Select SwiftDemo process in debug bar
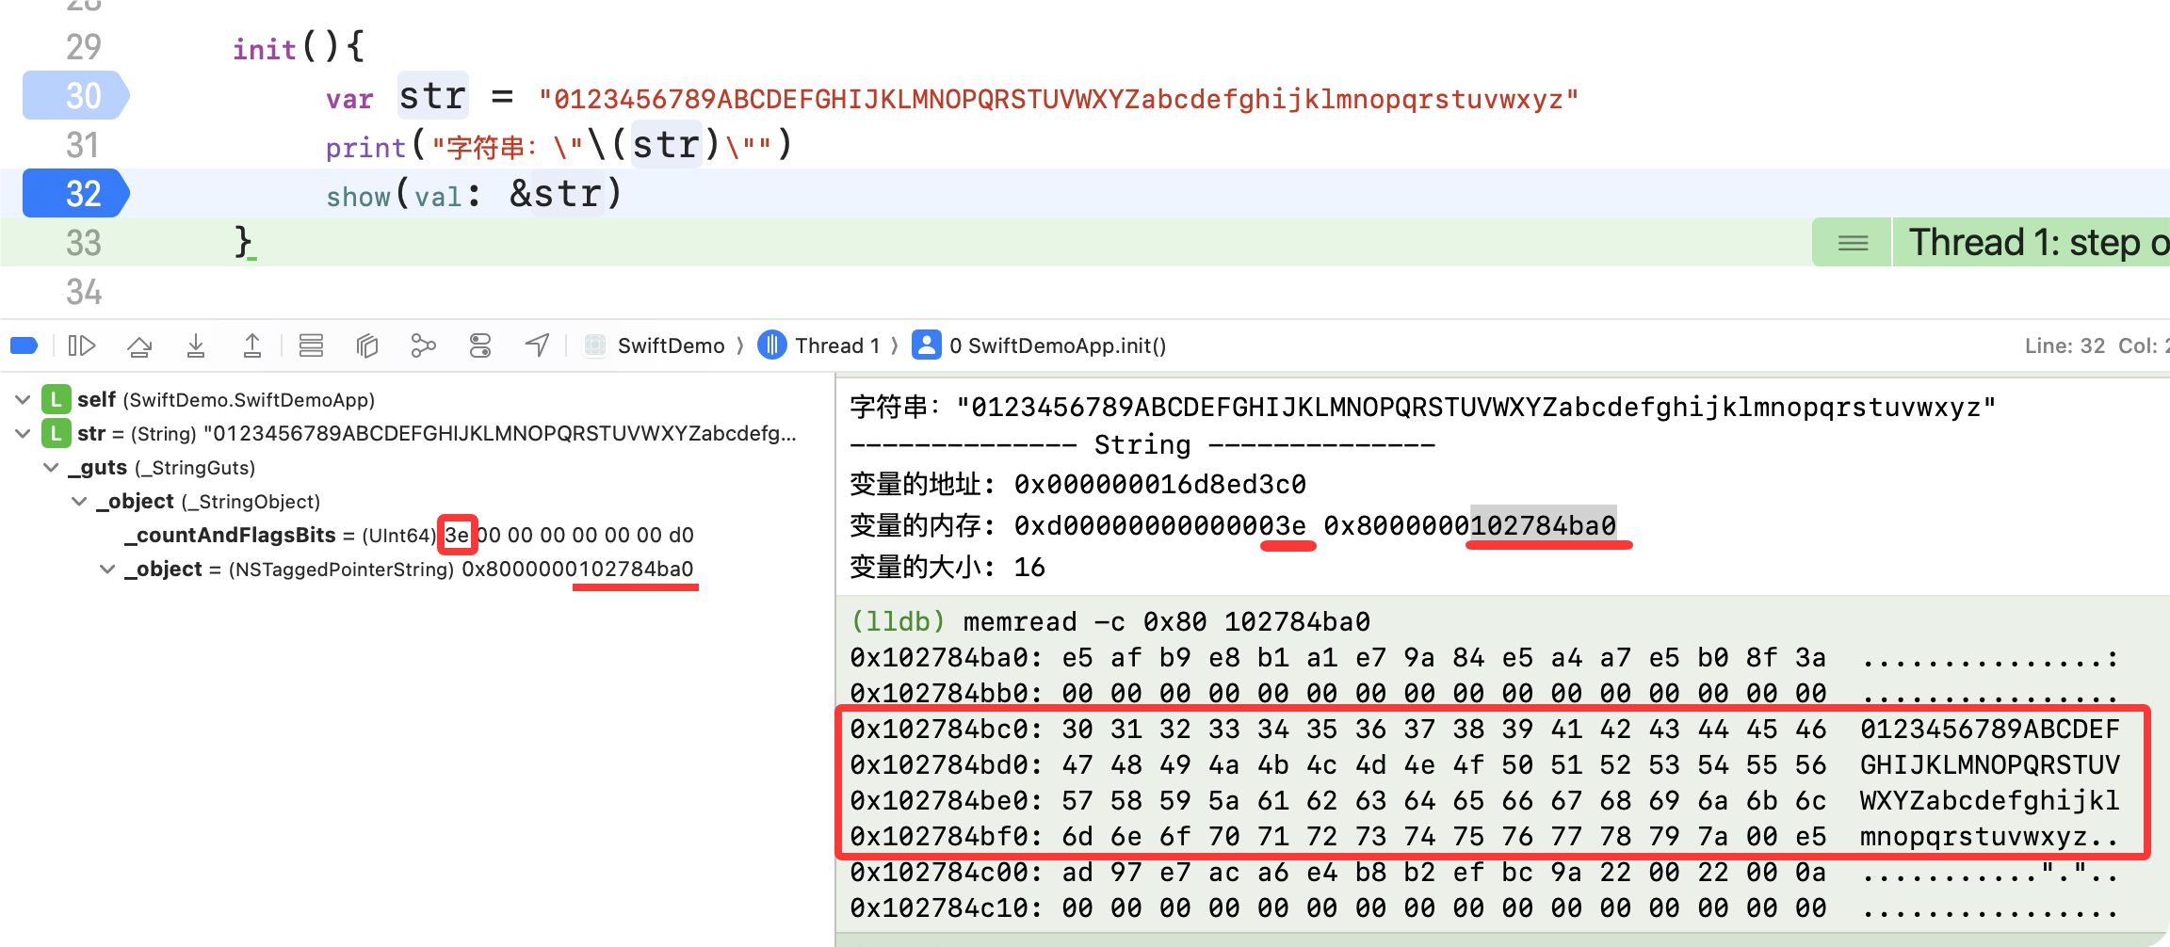 656,346
